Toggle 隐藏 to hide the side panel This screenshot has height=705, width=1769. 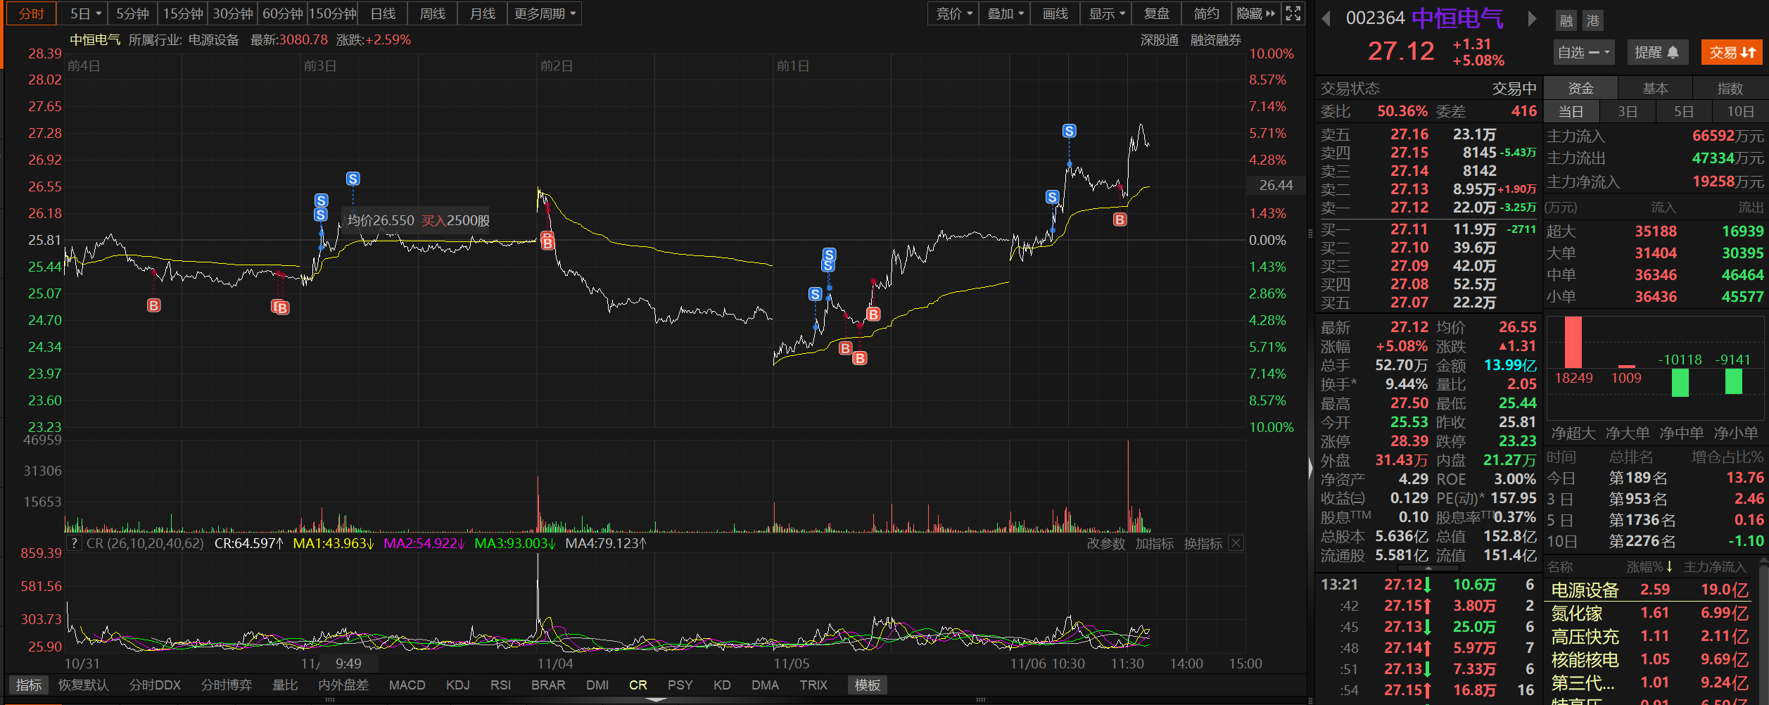pos(1256,13)
